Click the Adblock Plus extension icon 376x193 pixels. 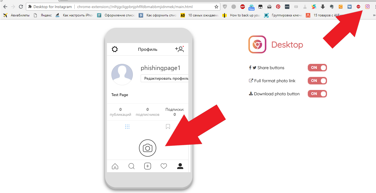coord(243,7)
